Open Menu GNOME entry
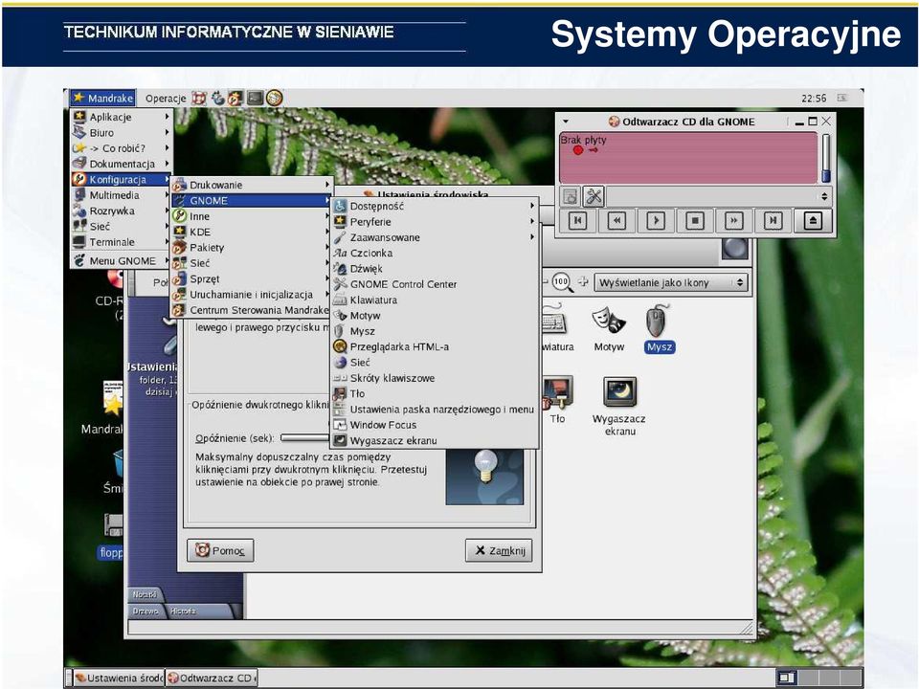 coord(122,260)
